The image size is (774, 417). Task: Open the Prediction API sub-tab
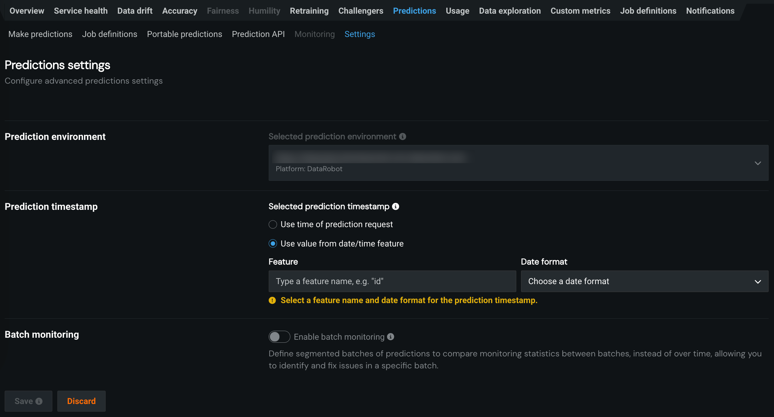click(258, 34)
